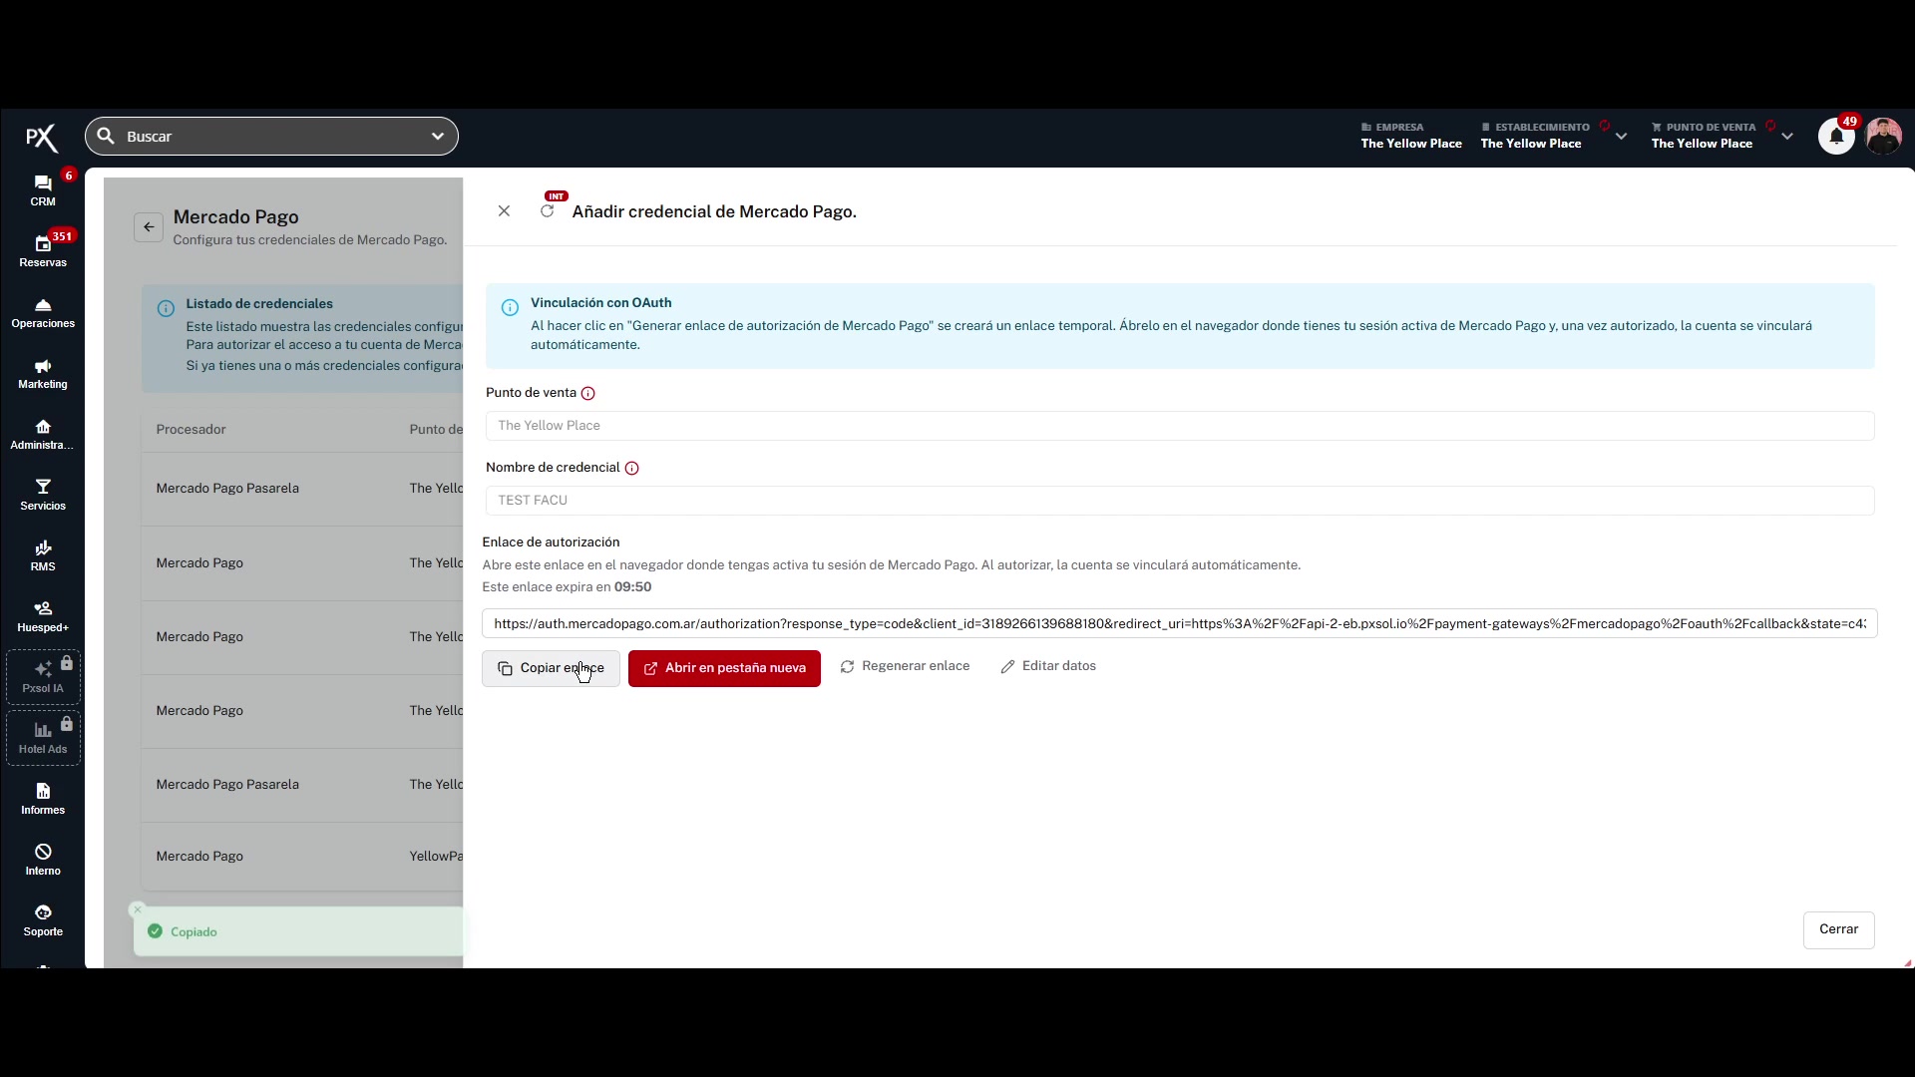
Task: Open the locked Pxsol IA module
Action: [x=43, y=677]
